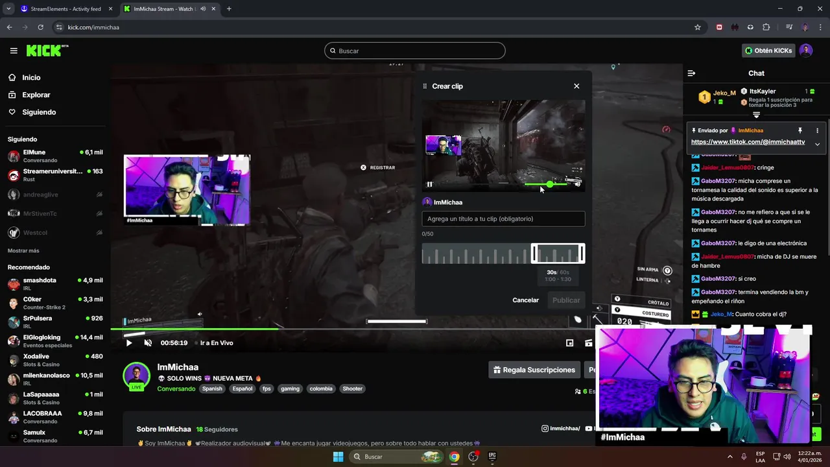
Task: Click the clip title input field
Action: (503, 219)
